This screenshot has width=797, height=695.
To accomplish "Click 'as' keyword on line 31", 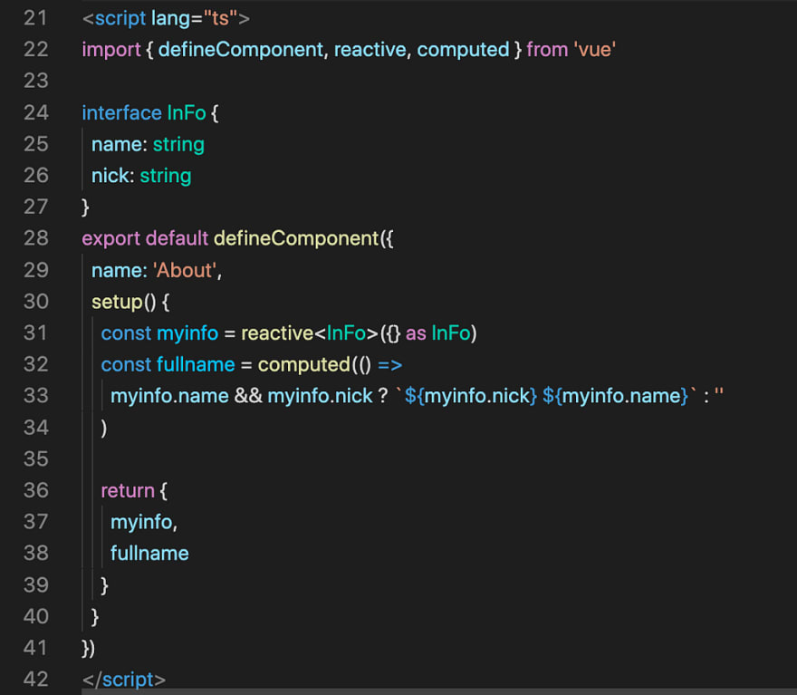I will (x=416, y=333).
